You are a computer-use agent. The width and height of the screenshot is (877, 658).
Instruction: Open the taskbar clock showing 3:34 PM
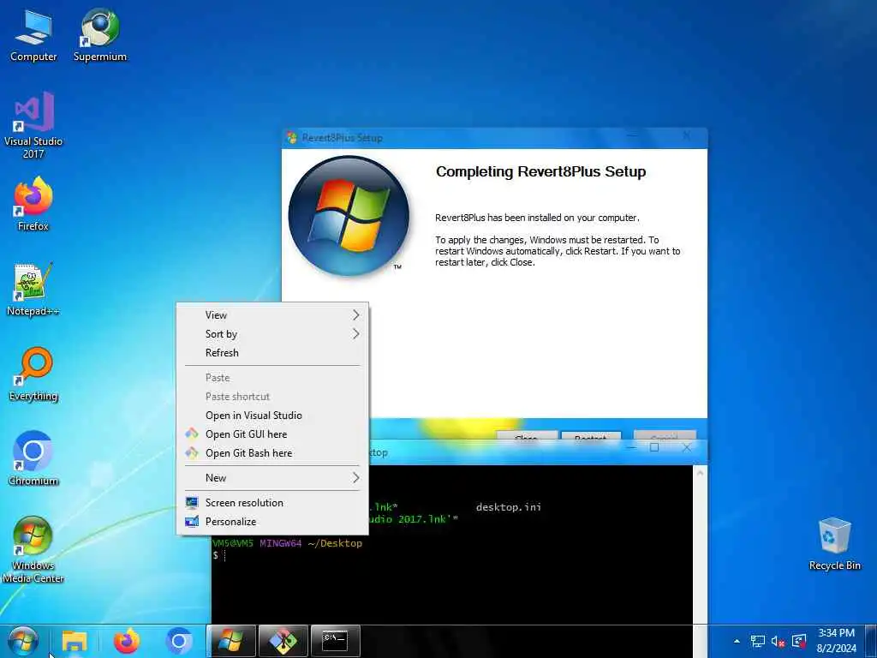[x=836, y=641]
